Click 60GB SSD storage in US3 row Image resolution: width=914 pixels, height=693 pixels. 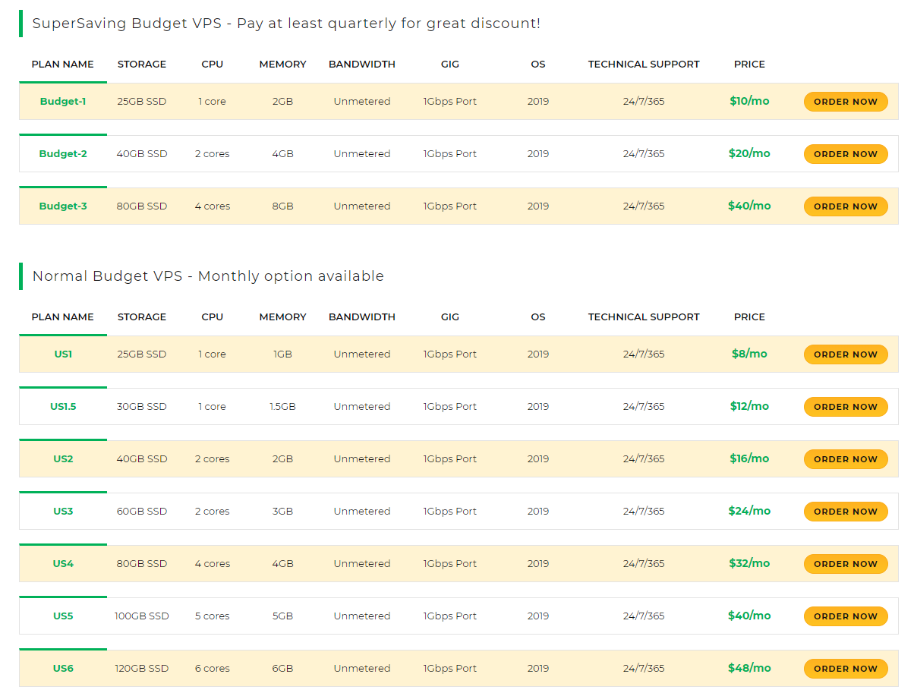click(x=142, y=511)
